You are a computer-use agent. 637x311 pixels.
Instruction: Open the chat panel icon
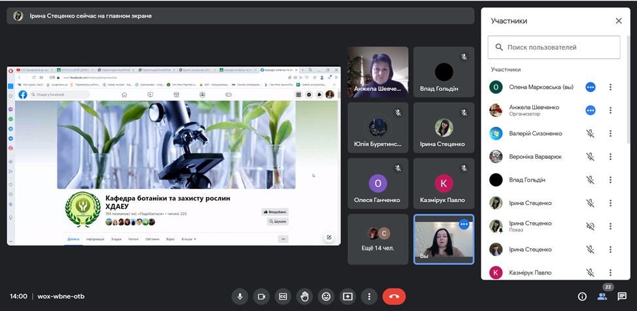[x=622, y=297]
